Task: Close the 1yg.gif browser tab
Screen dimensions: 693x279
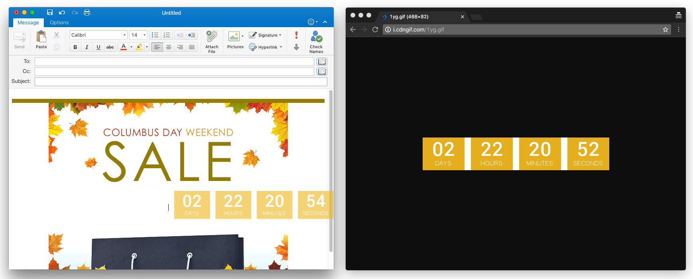Action: point(463,17)
